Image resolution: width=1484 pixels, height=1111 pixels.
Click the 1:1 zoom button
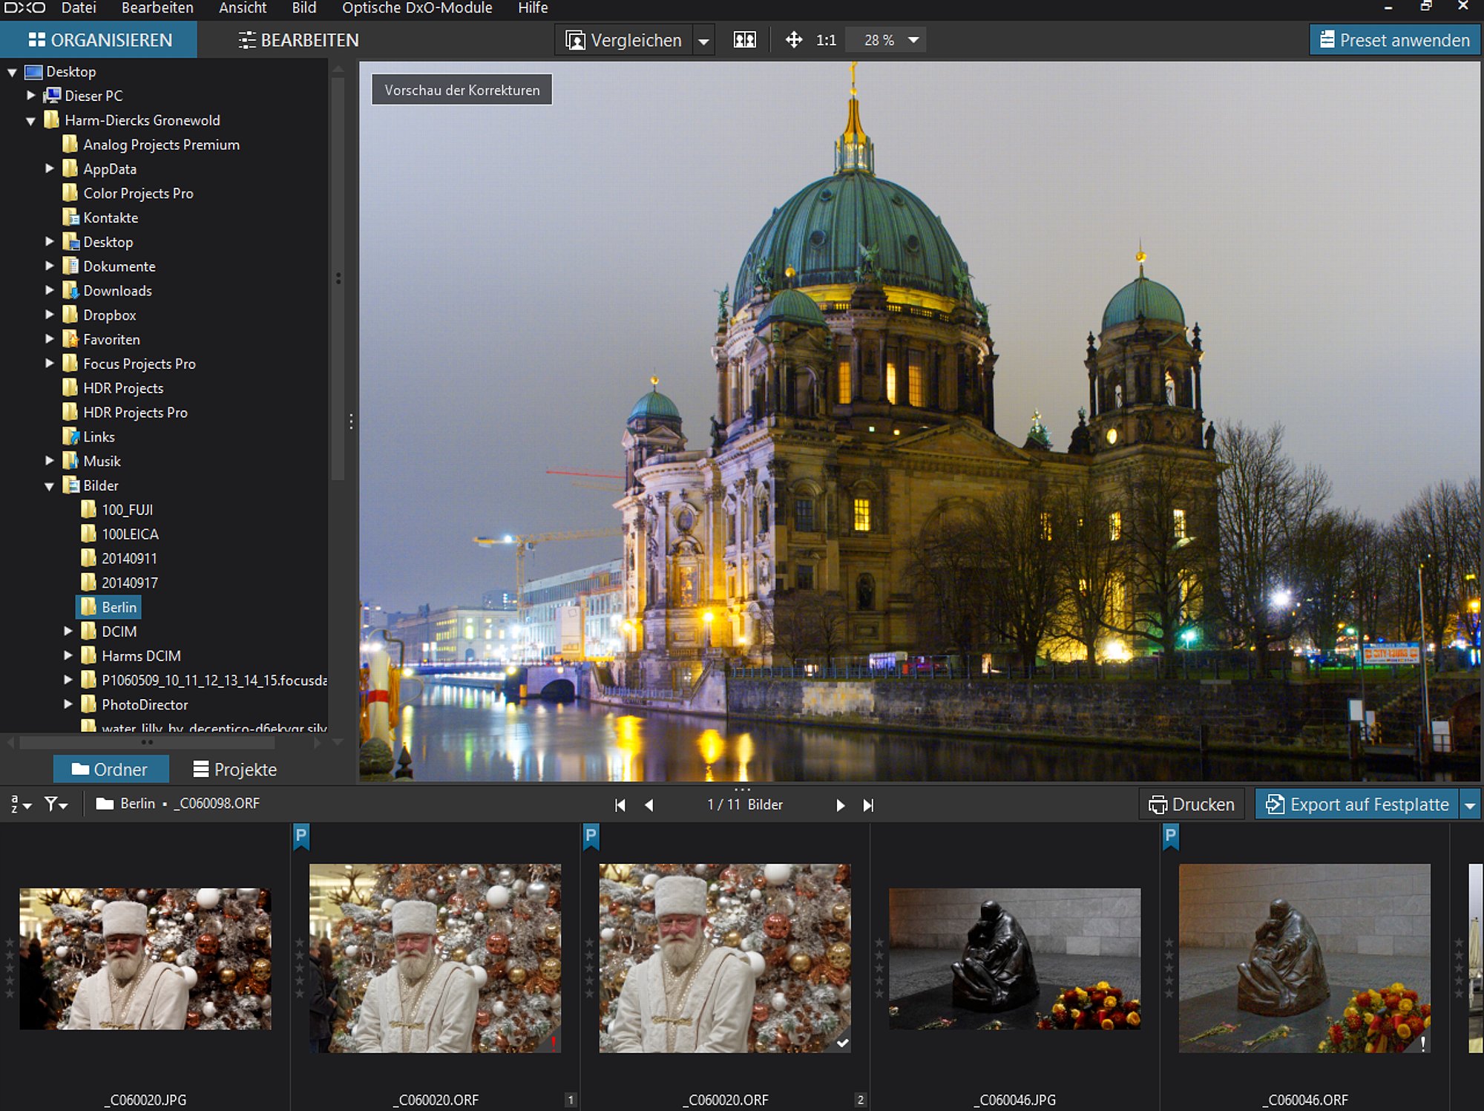click(x=826, y=40)
